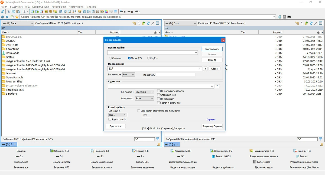The width and height of the screenshot is (325, 175).
Task: Click the left panel filter funnel icon
Action: point(158,139)
